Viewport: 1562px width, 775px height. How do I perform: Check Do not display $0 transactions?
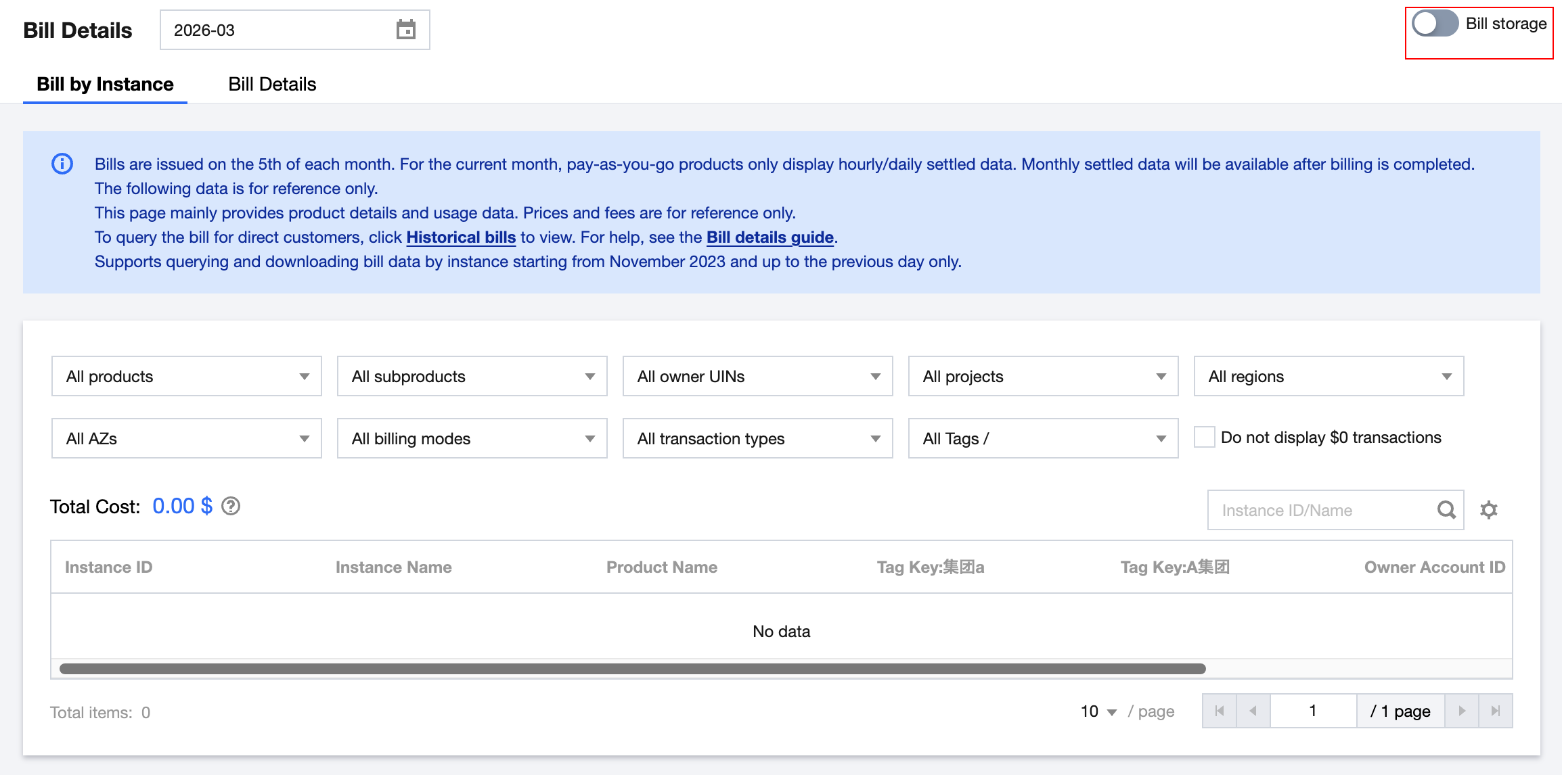click(x=1204, y=438)
